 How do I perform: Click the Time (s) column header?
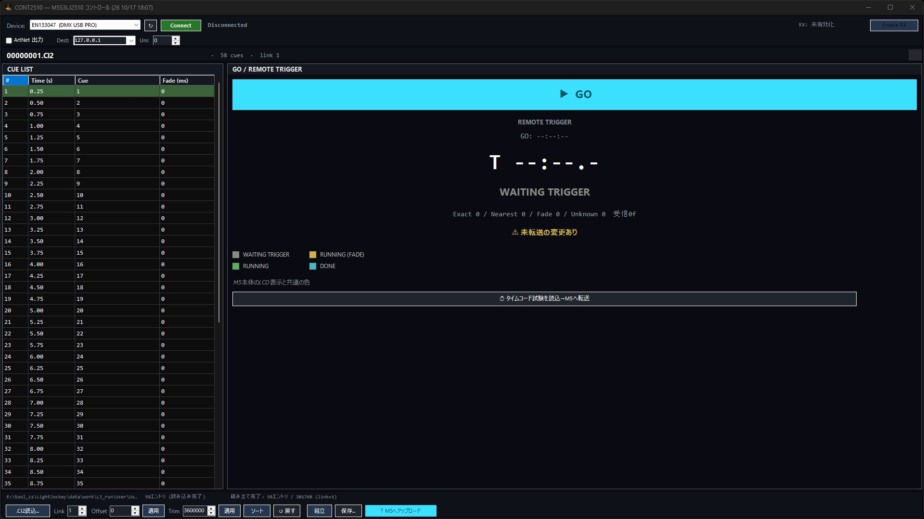coord(51,80)
